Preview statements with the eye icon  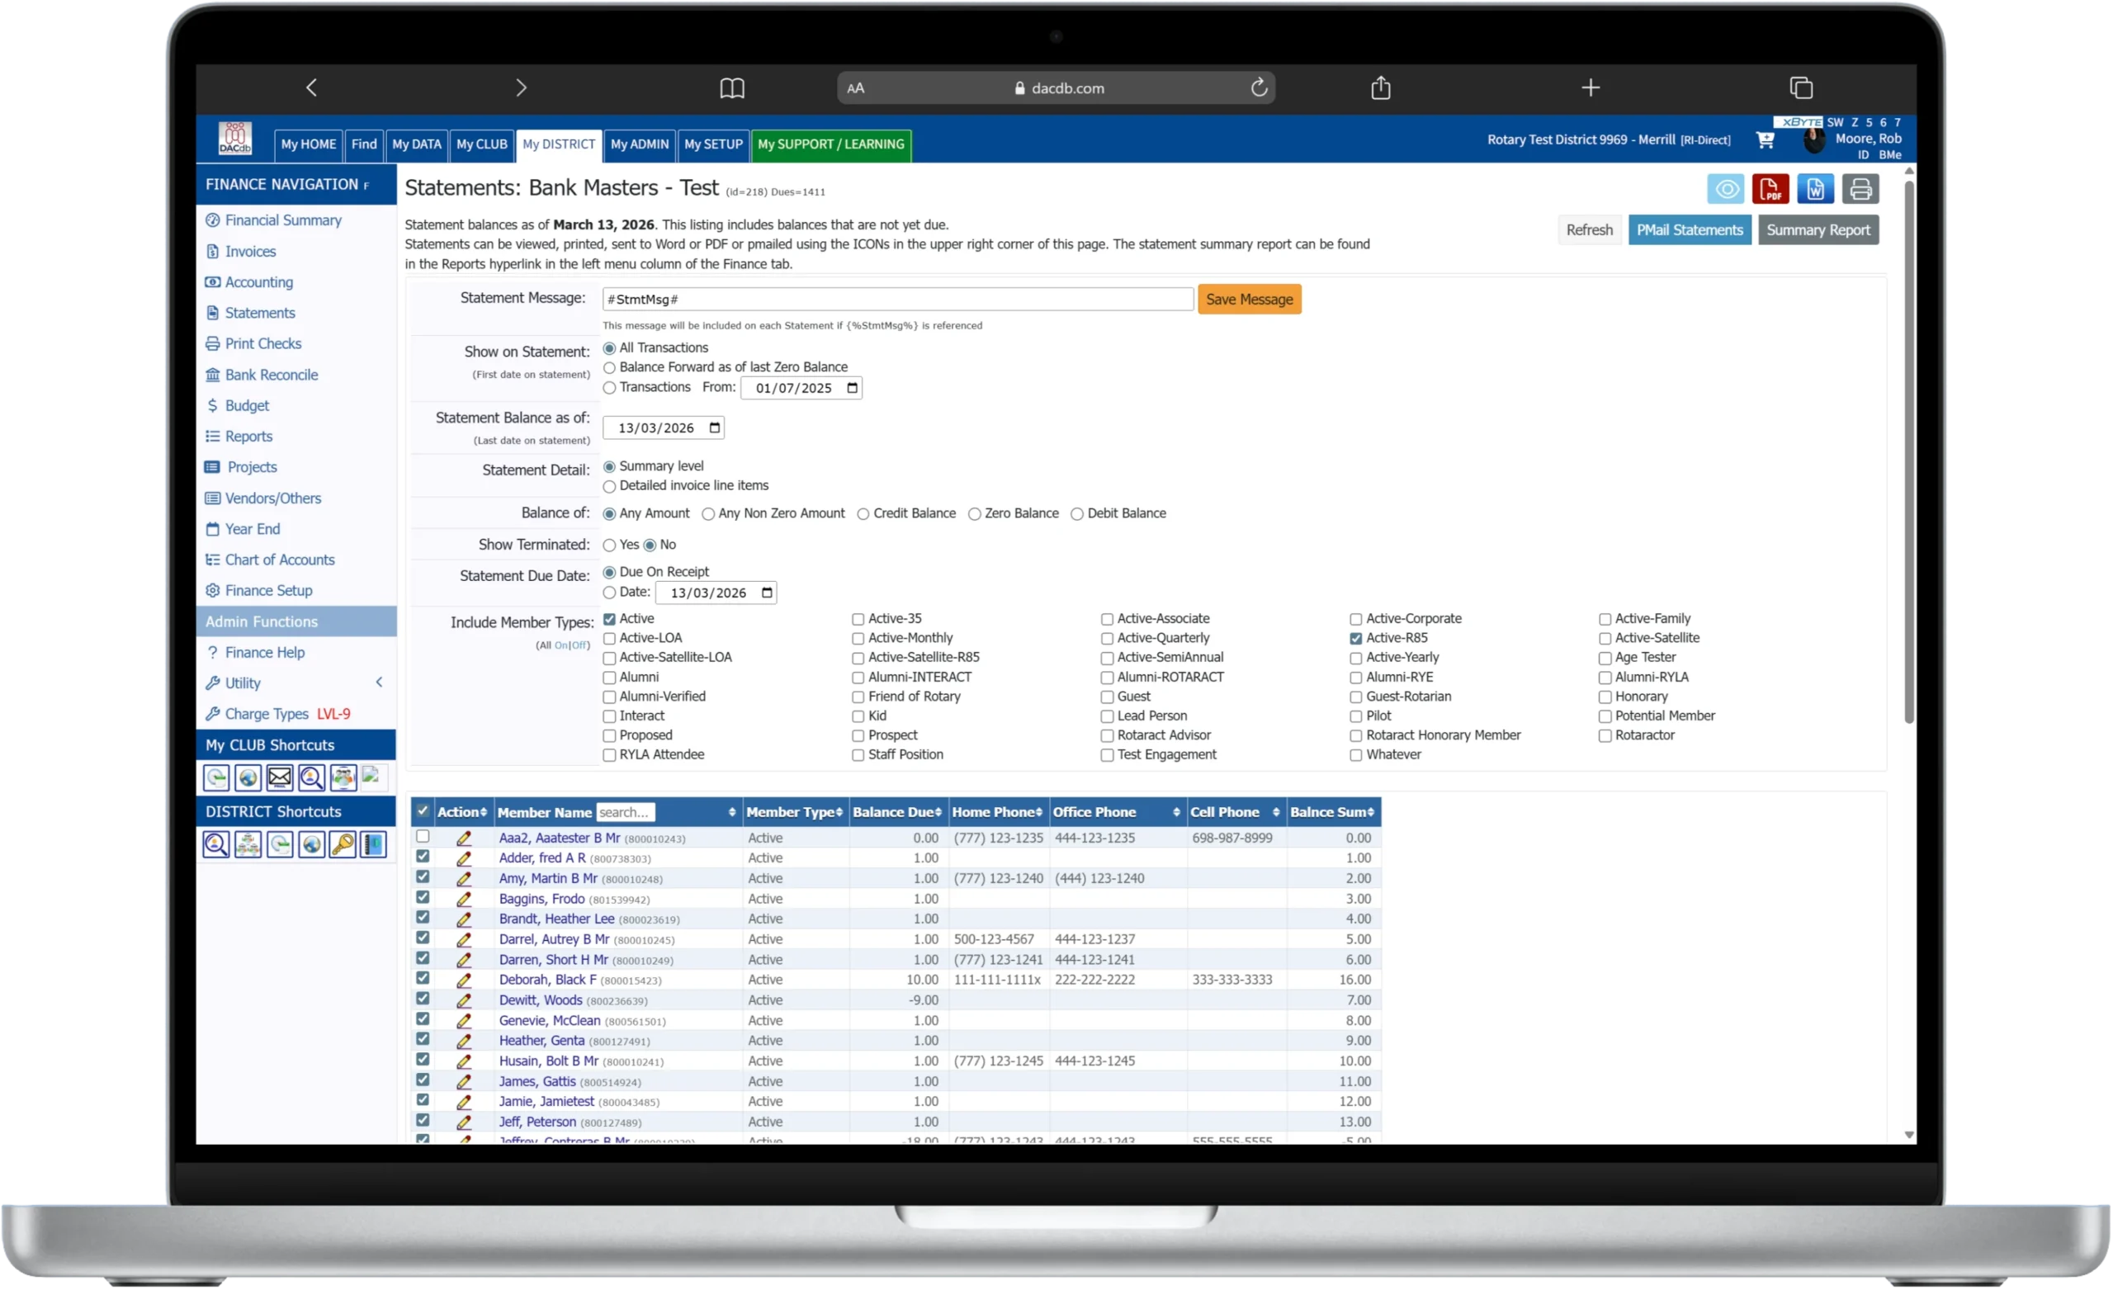(1724, 189)
